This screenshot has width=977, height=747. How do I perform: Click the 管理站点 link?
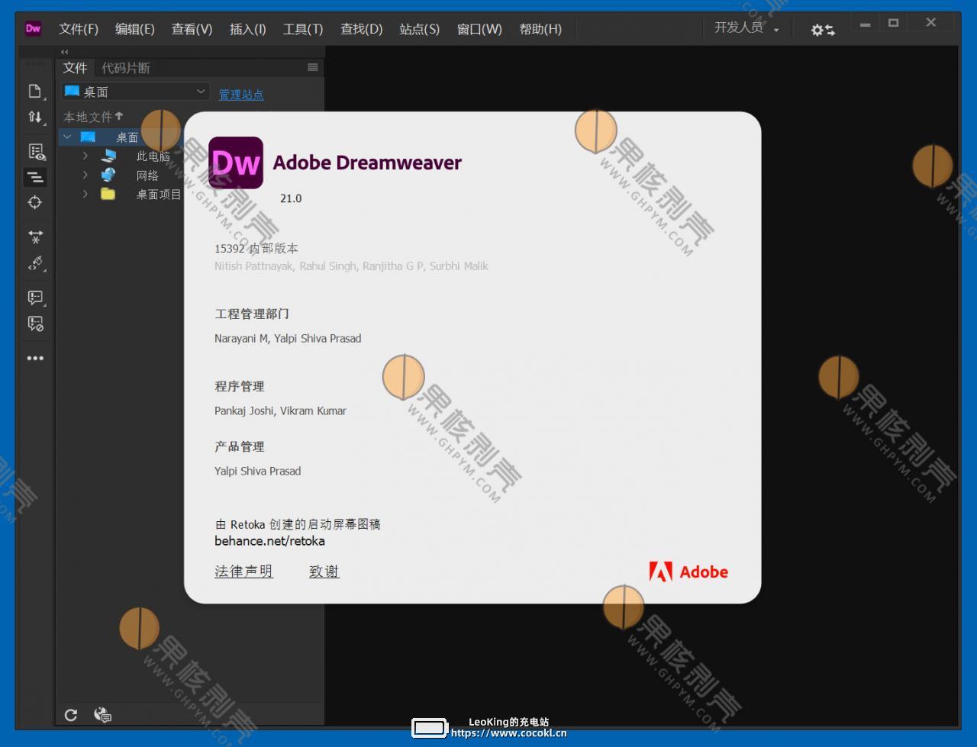click(241, 95)
